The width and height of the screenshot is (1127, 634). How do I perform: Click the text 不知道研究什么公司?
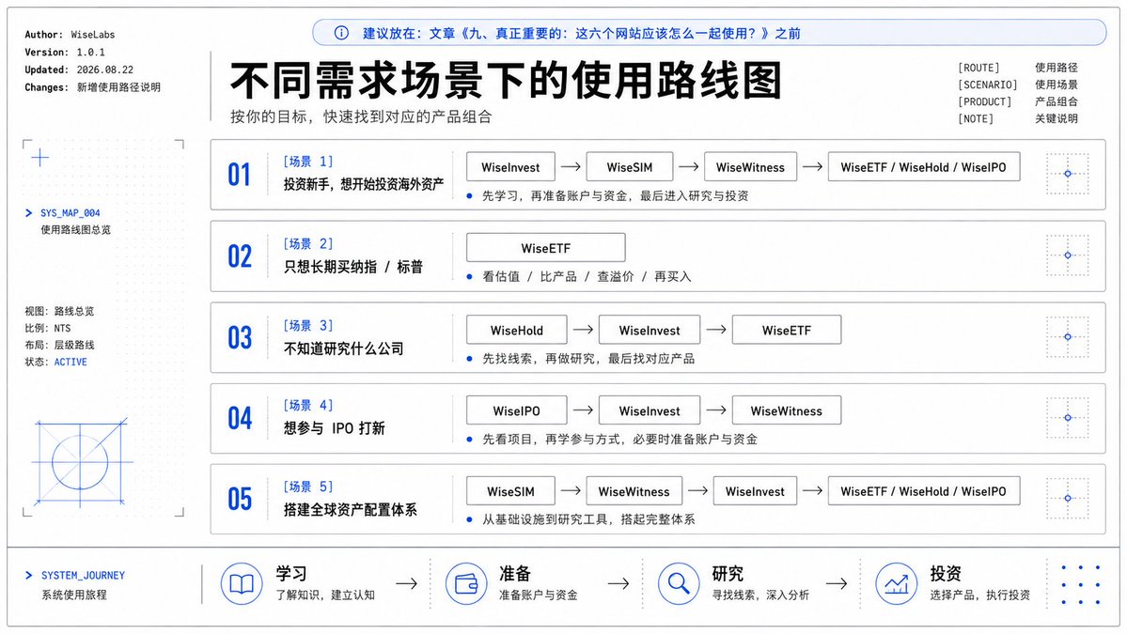[344, 348]
